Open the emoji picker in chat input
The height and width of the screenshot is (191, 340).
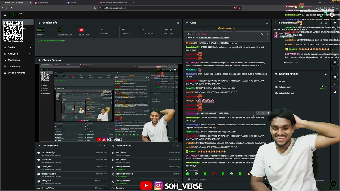coord(265,179)
